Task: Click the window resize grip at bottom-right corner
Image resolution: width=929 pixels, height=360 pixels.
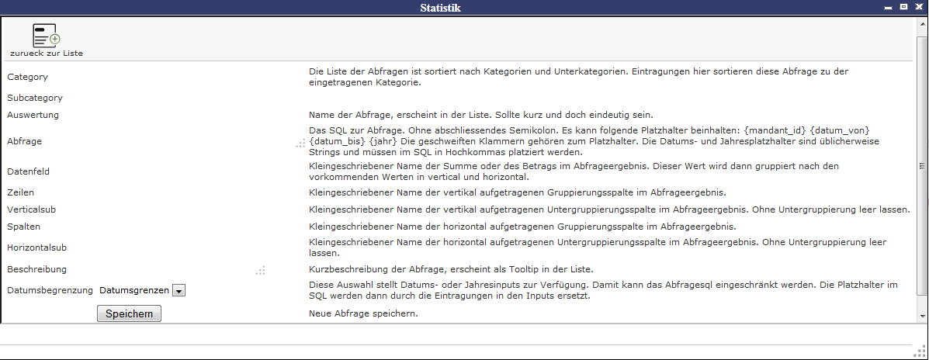Action: (920, 351)
